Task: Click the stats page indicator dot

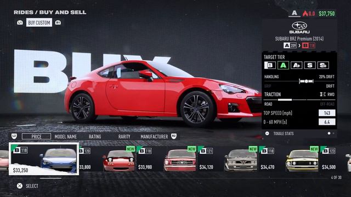Action: 329,134
